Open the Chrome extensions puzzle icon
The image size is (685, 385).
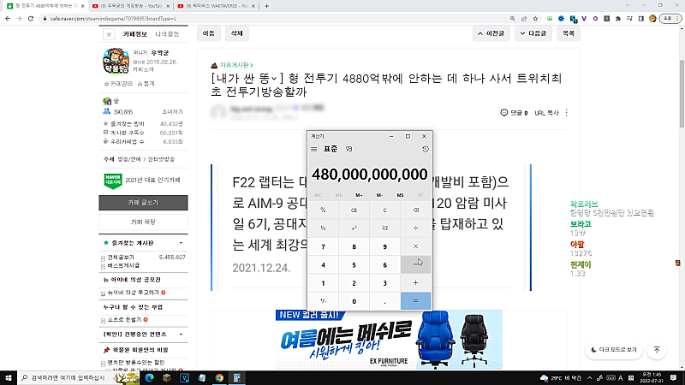618,19
